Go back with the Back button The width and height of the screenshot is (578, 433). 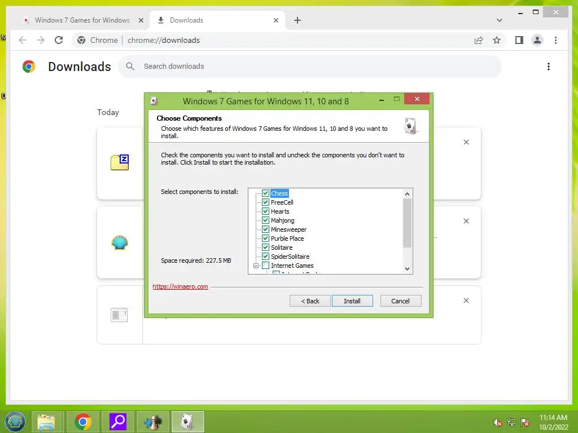(310, 301)
